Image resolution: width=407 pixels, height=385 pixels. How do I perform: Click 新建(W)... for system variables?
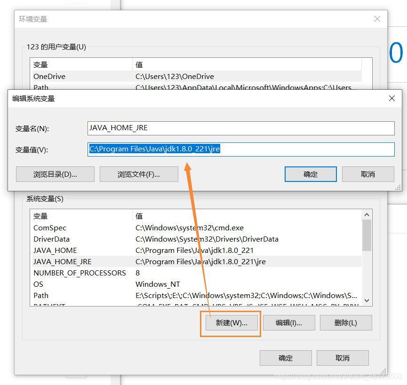231,323
